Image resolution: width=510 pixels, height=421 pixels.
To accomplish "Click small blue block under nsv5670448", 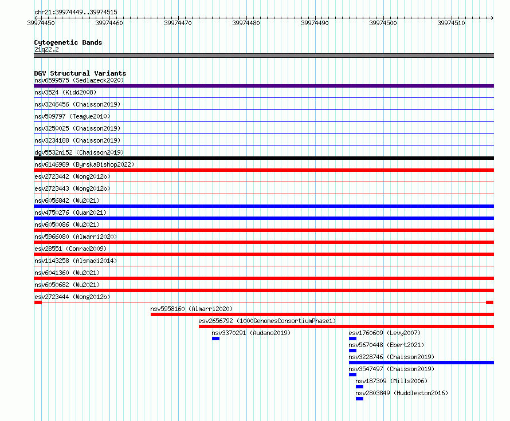I will 352,351.
